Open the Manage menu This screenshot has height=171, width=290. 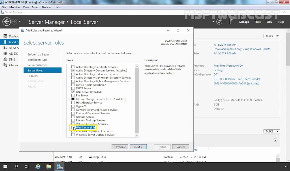(244, 22)
